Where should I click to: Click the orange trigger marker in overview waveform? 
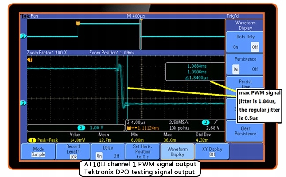tap(78, 23)
